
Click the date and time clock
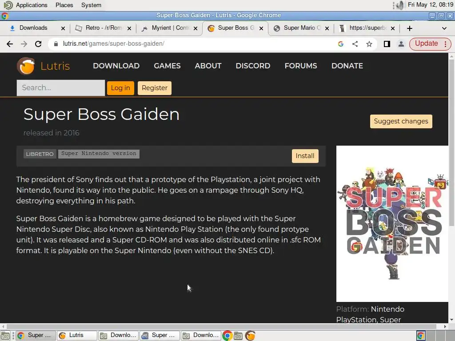coord(430,4)
